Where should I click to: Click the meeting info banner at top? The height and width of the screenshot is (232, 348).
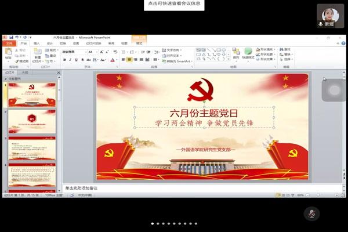[174, 4]
